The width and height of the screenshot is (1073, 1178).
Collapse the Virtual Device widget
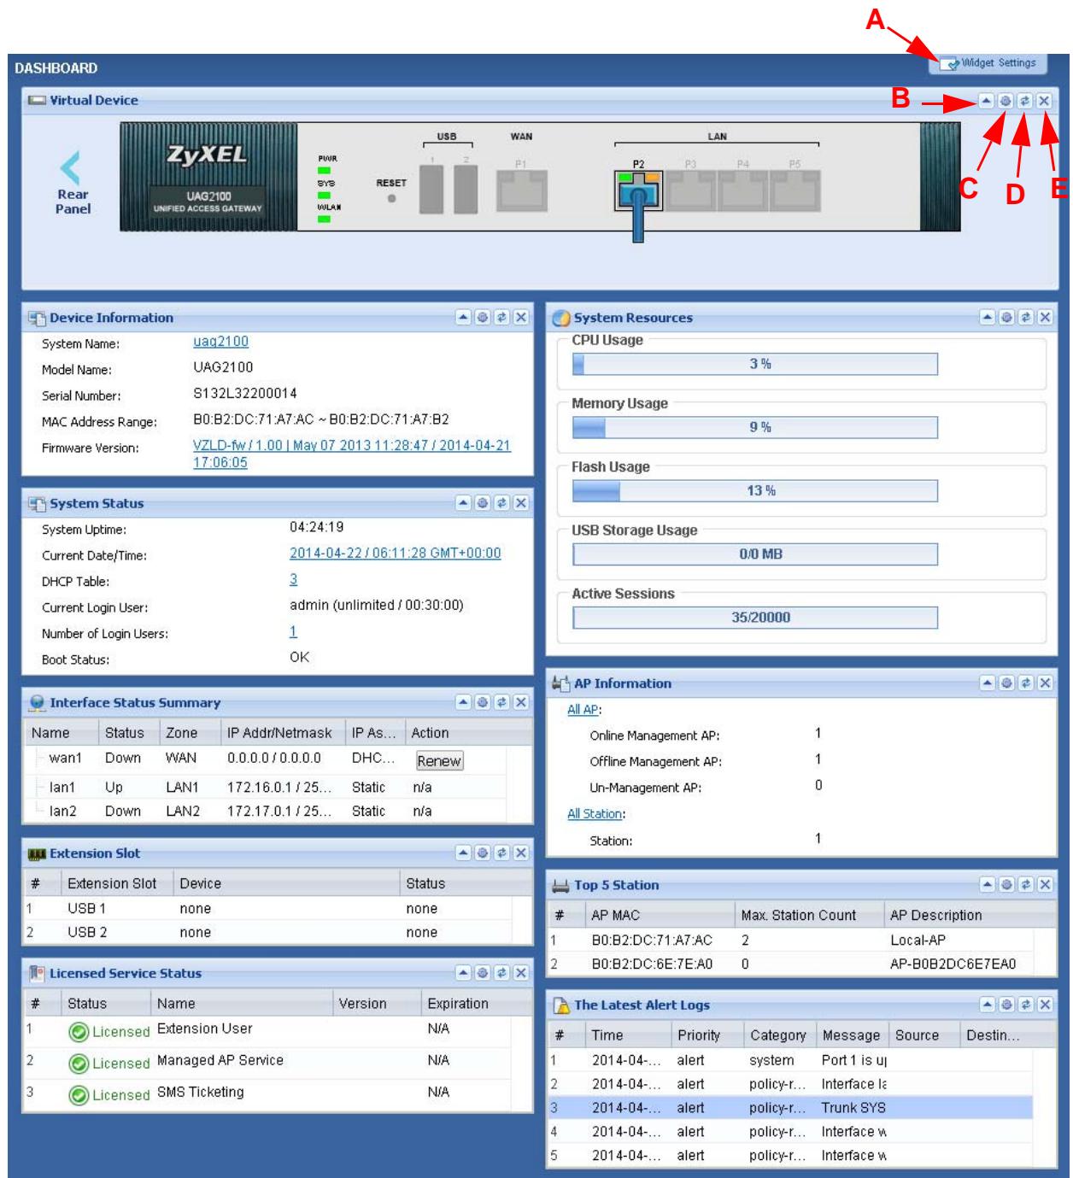[x=986, y=101]
